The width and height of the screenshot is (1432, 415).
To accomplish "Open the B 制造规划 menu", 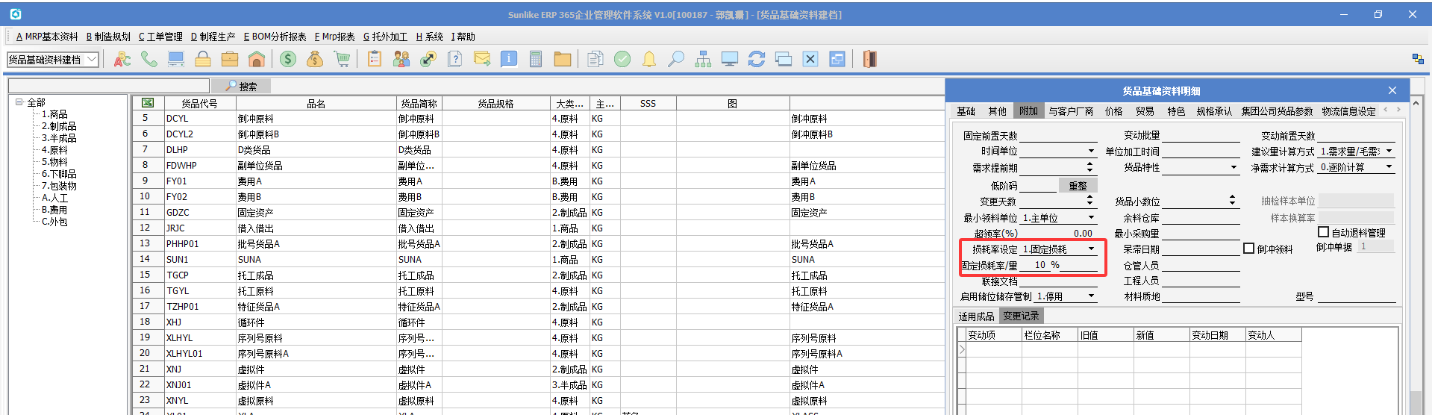I will click(x=108, y=37).
